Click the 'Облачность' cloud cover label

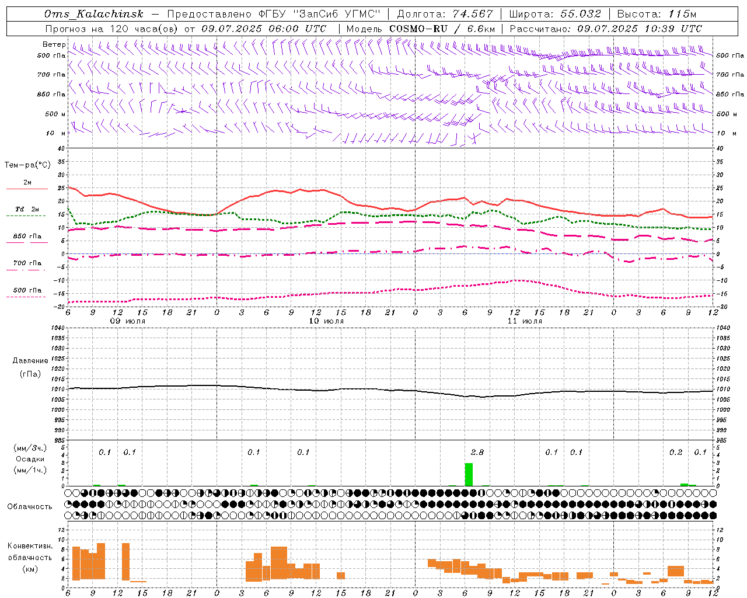click(x=30, y=506)
